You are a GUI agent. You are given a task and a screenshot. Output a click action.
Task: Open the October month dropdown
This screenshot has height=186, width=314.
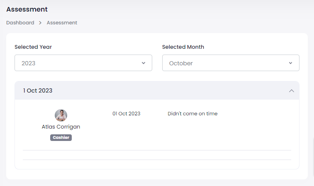[231, 63]
